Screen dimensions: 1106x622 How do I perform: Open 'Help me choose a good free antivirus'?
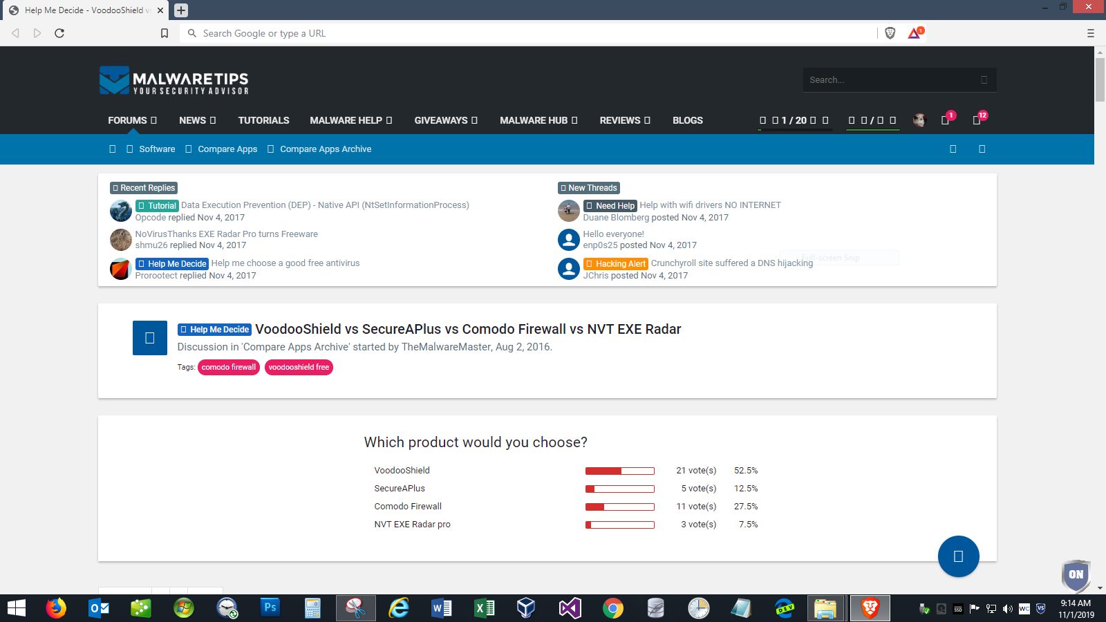tap(285, 263)
